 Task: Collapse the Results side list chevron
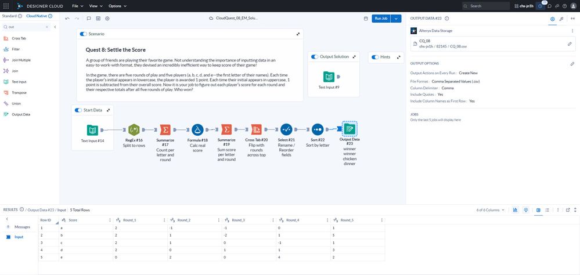click(7, 219)
